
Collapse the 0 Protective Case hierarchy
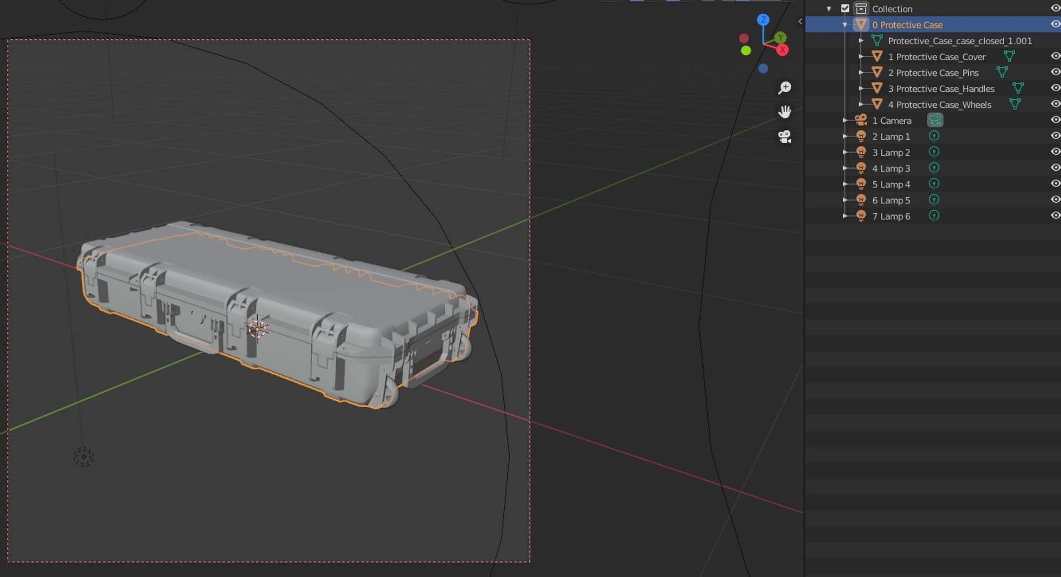(845, 25)
